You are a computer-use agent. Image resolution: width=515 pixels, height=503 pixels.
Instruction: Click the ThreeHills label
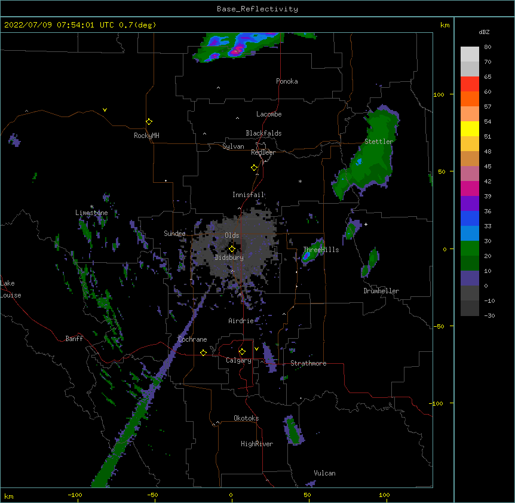[321, 250]
